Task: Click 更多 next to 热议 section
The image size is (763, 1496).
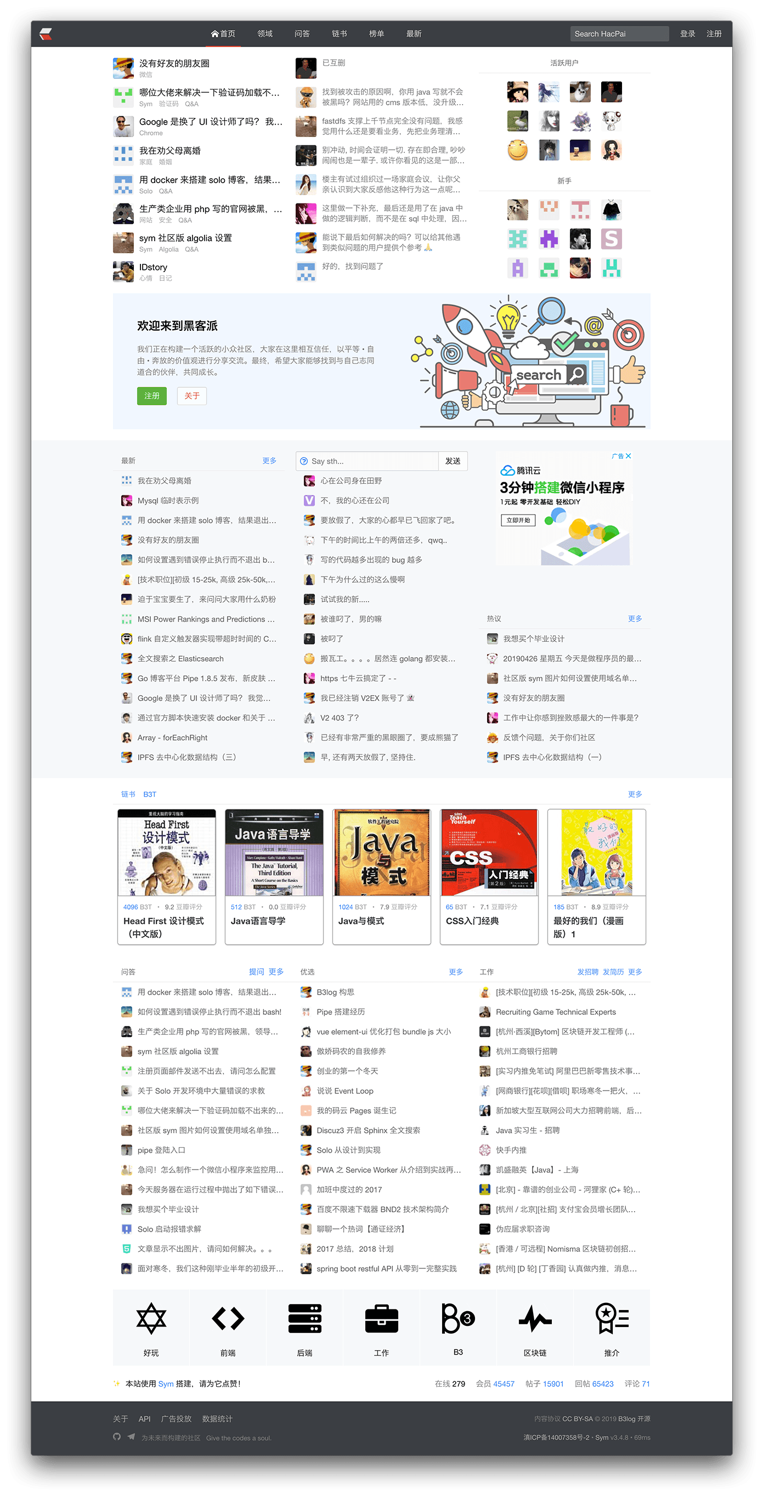Action: tap(635, 618)
